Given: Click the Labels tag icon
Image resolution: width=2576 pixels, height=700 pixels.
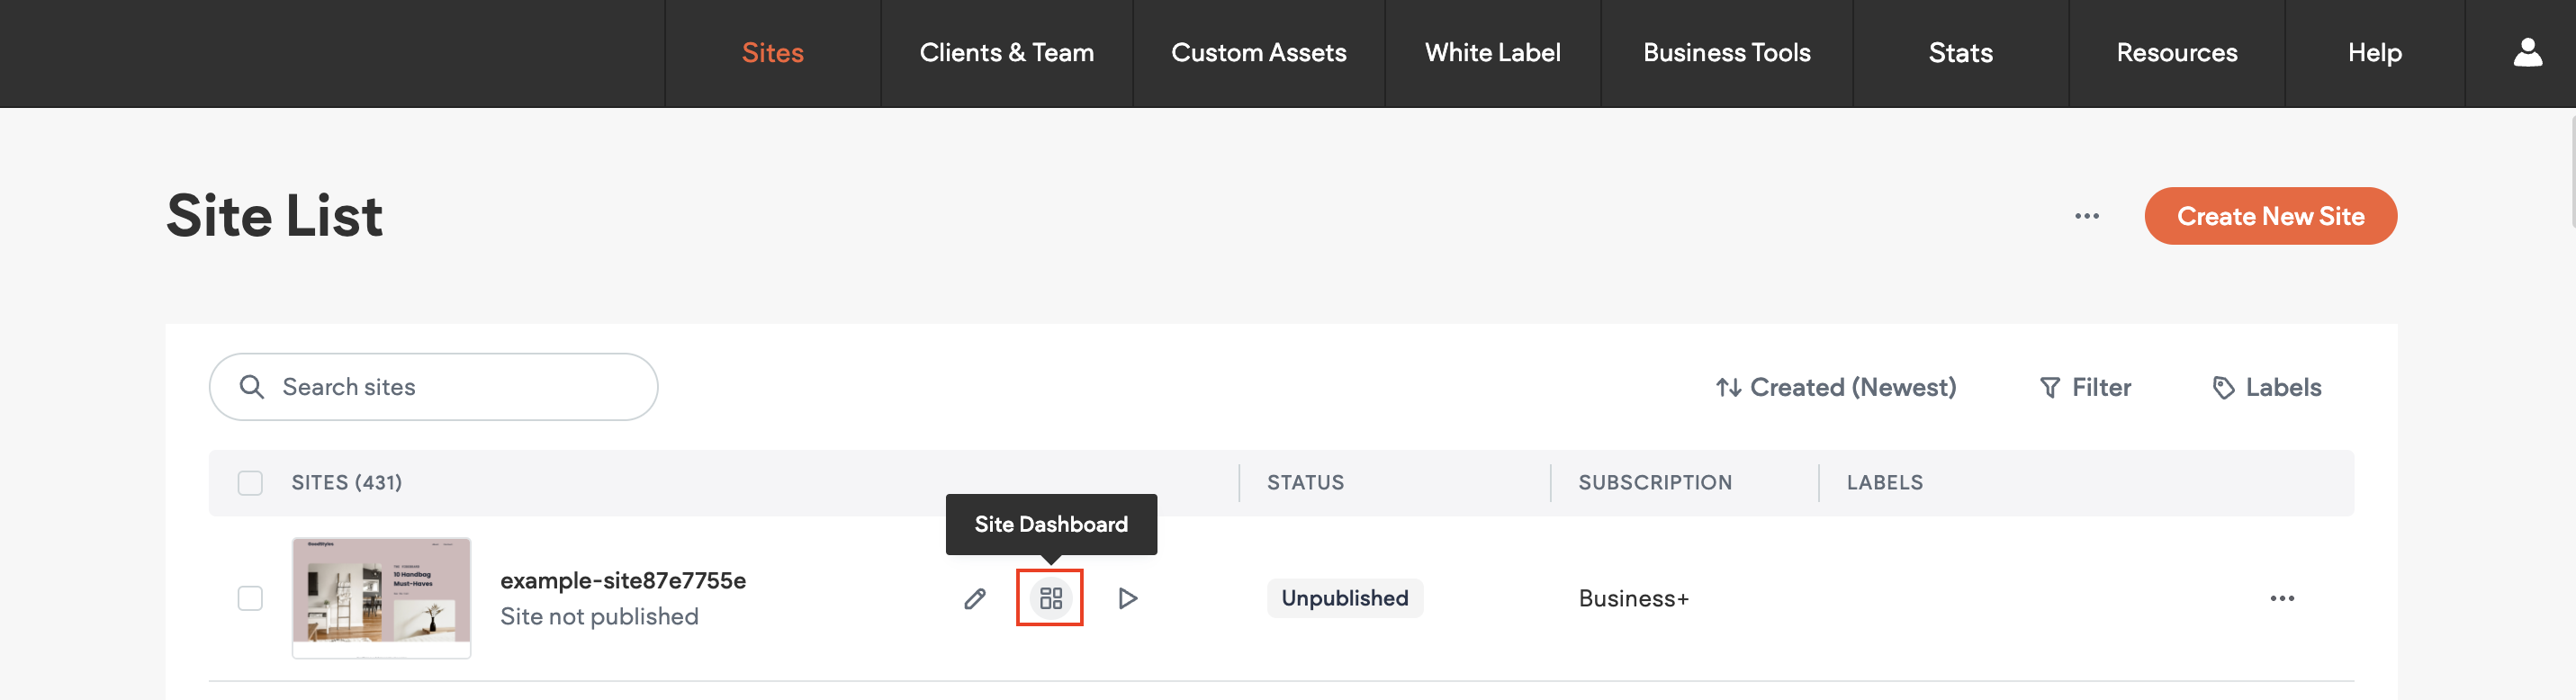Looking at the screenshot, I should tap(2223, 388).
